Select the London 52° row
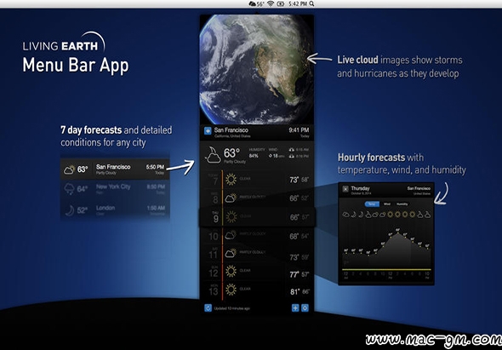 coord(115,209)
